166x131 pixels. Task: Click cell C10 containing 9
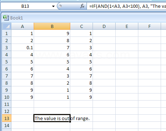pos(82,97)
